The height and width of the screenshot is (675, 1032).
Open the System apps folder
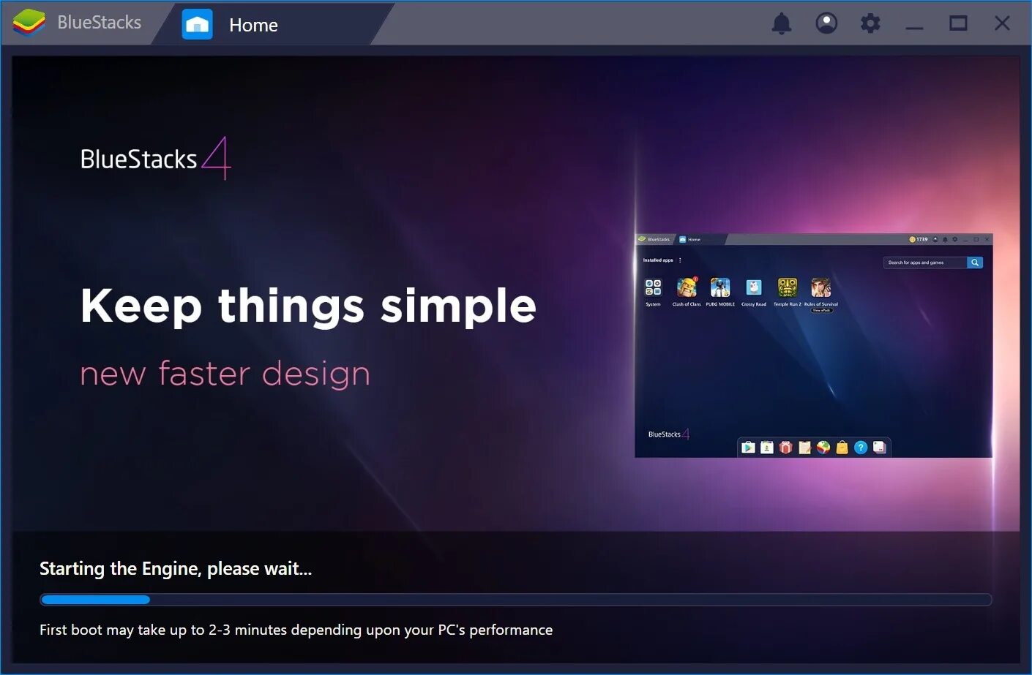[x=653, y=287]
